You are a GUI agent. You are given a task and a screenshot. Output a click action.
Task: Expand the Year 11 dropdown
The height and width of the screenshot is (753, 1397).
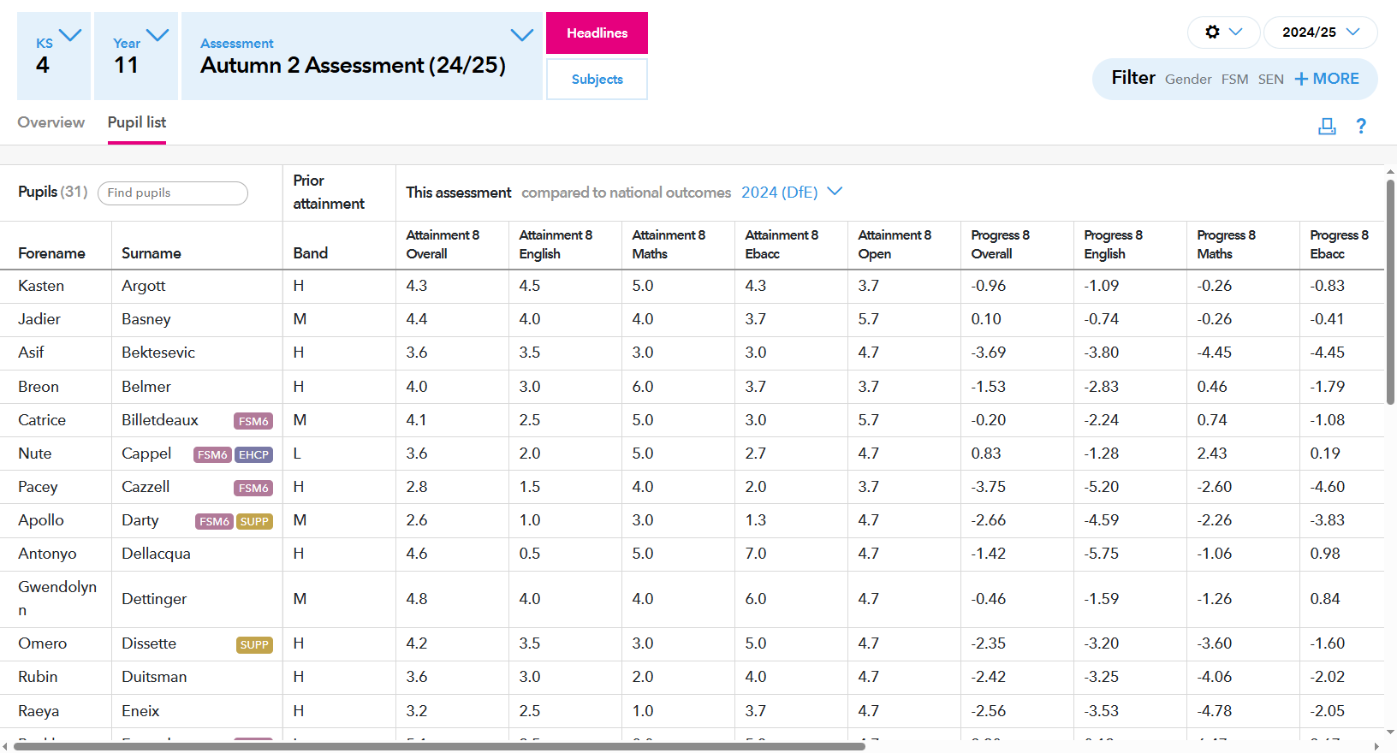coord(136,56)
